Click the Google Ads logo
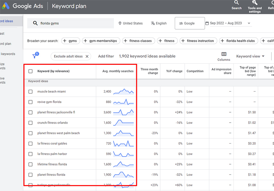 point(5,6)
